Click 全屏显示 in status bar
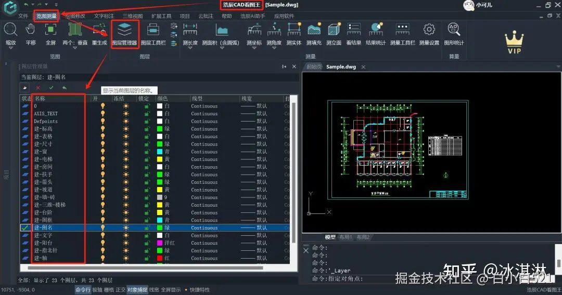562x295 pixels. coord(171,290)
